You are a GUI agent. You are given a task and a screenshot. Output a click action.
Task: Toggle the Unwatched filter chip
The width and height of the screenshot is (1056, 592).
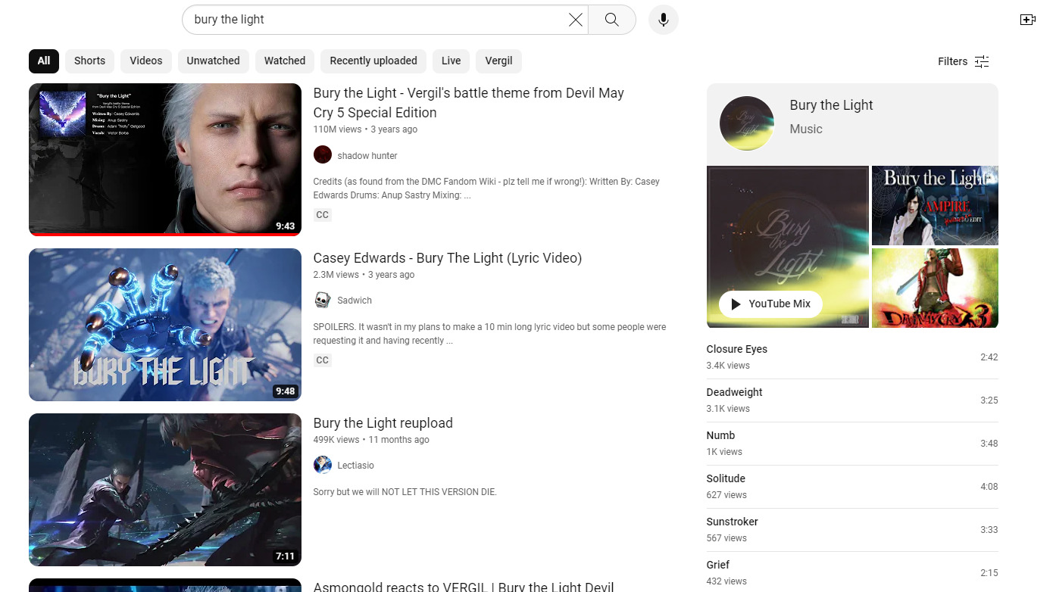coord(213,61)
